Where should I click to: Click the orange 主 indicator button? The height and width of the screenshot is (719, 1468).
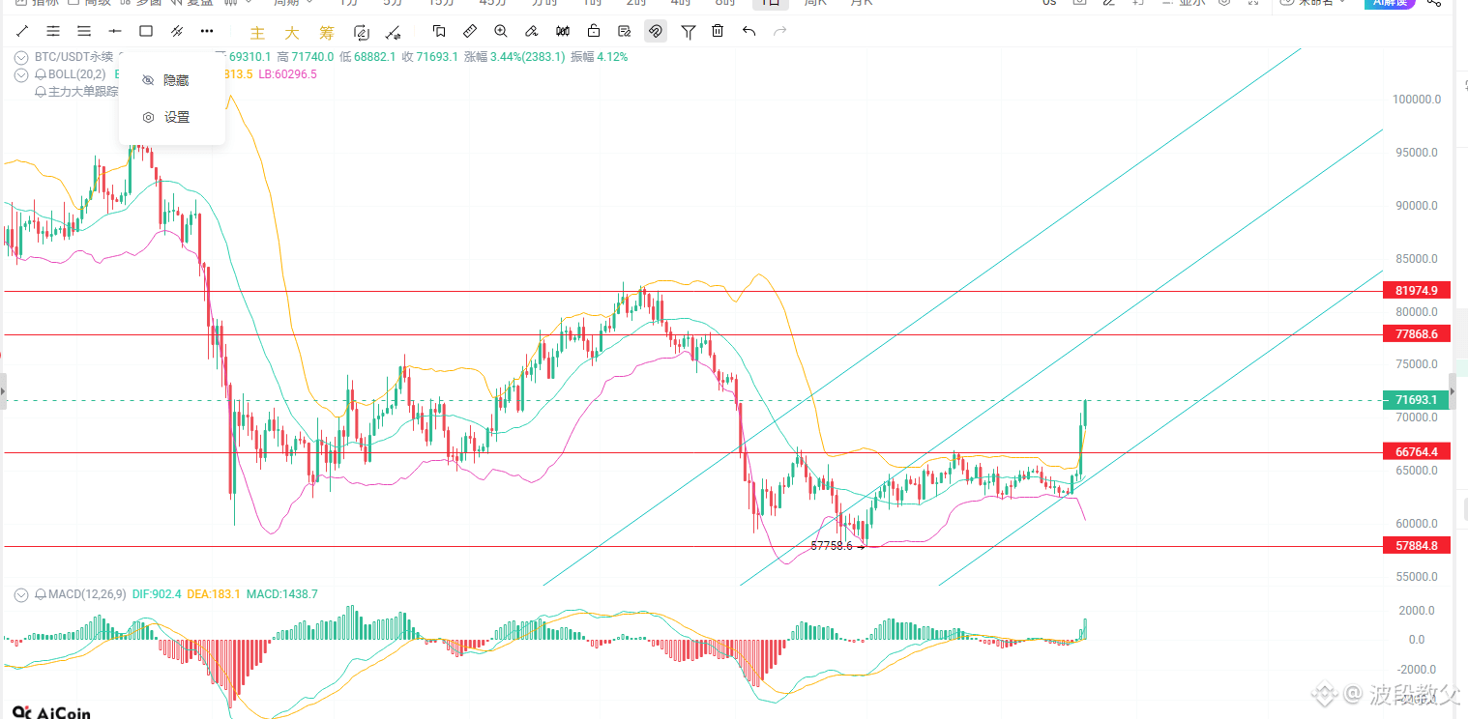(x=257, y=32)
